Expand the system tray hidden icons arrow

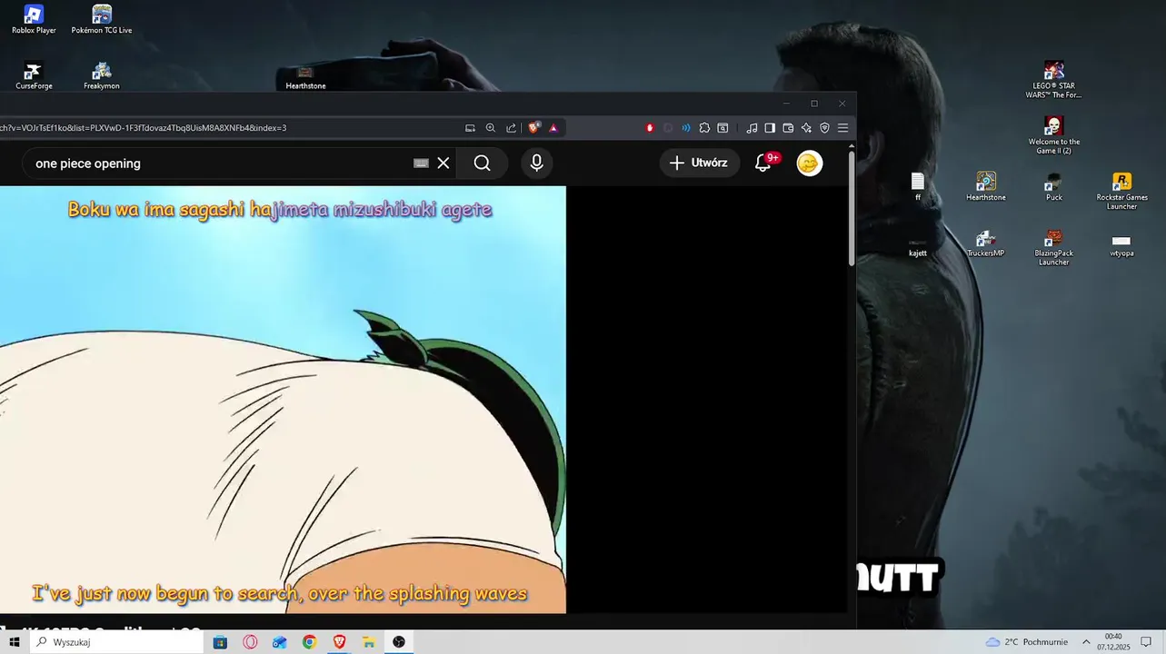(1086, 642)
